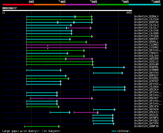Click the 445 query length label
This screenshot has width=163, height=133.
click(x=129, y=13)
